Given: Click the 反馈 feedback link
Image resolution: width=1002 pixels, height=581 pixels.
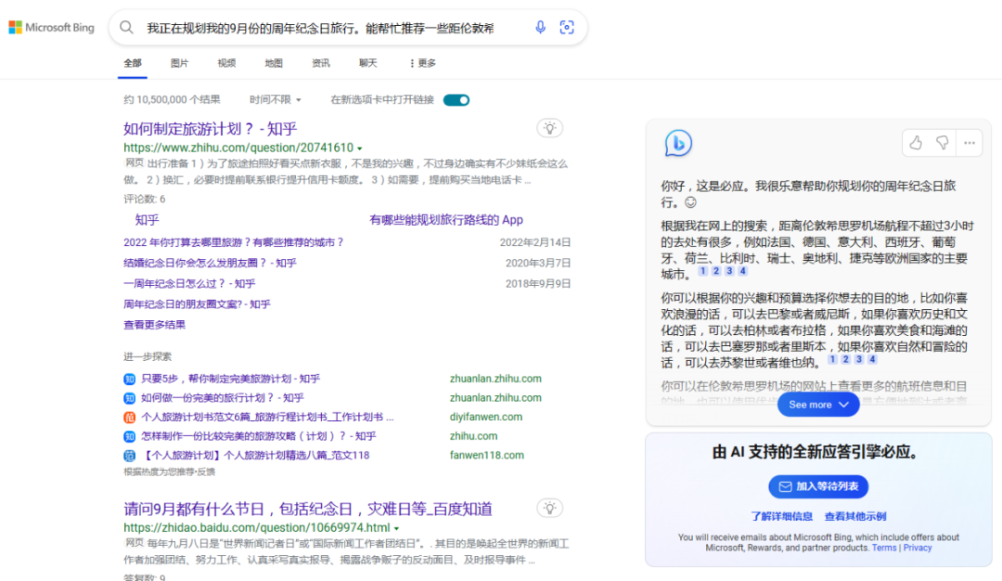Looking at the screenshot, I should coord(206,472).
